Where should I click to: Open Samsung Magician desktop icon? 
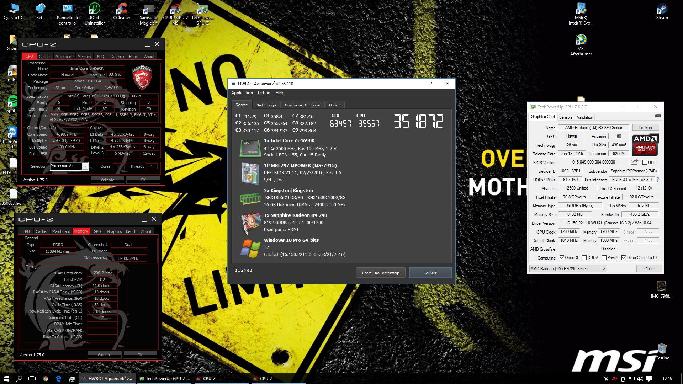[x=148, y=14]
